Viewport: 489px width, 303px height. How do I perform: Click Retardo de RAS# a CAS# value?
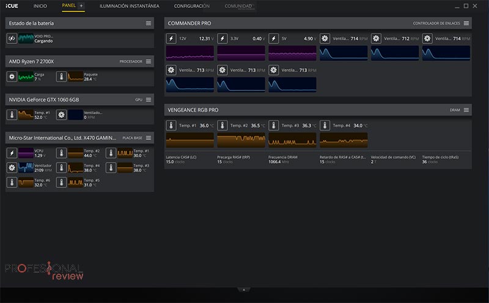click(x=327, y=162)
